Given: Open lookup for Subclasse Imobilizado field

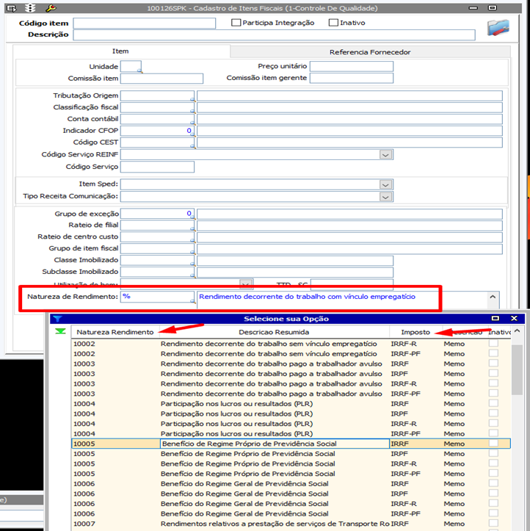Looking at the screenshot, I should coord(192,275).
